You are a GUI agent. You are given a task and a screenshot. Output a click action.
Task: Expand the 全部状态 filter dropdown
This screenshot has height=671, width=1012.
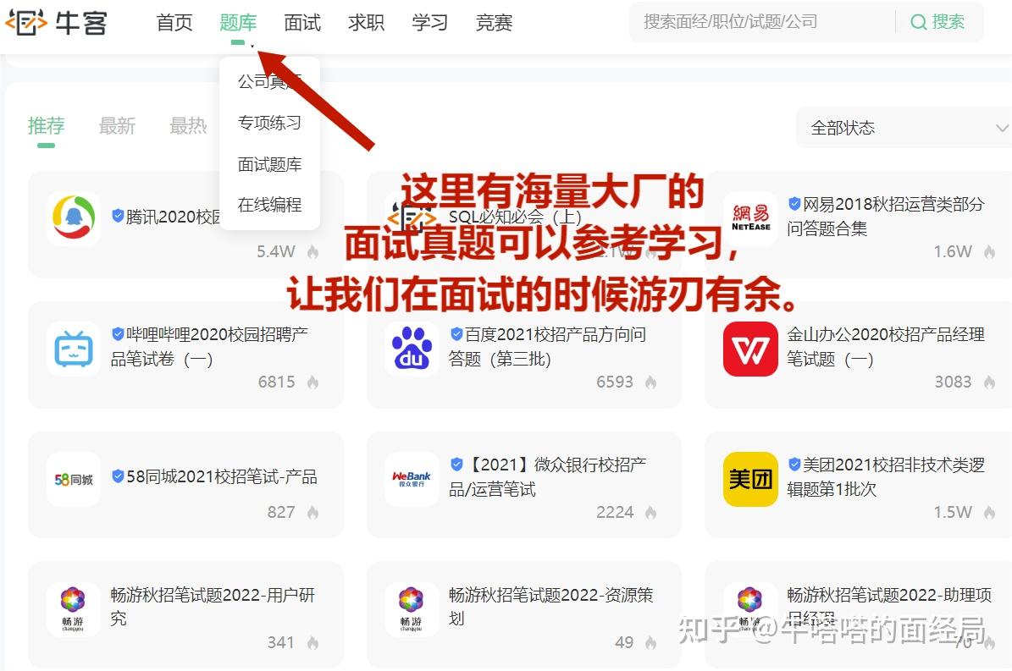click(x=905, y=128)
